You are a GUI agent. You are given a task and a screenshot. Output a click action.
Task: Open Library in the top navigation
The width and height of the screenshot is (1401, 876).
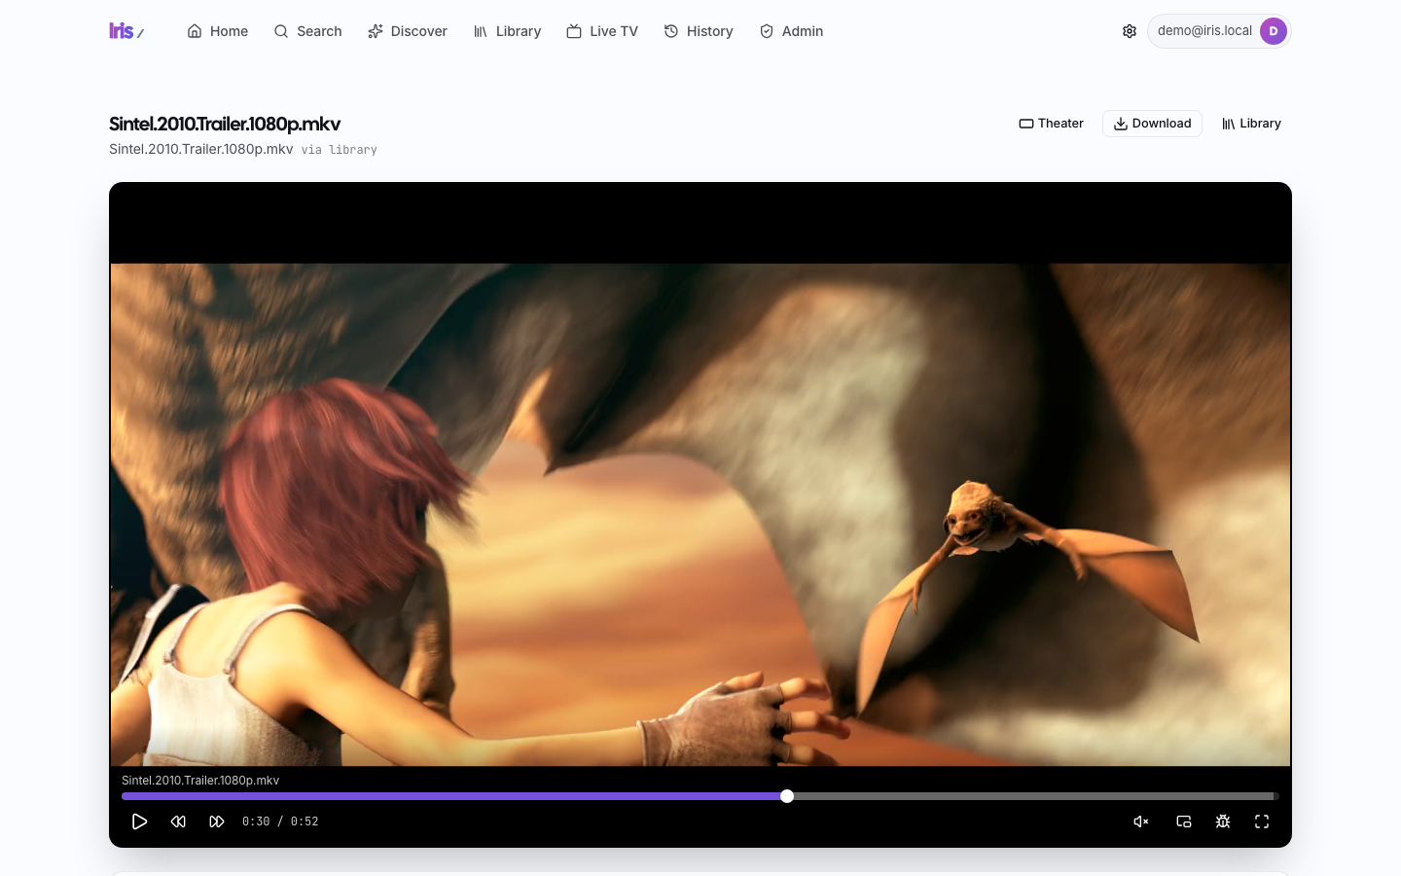[507, 31]
